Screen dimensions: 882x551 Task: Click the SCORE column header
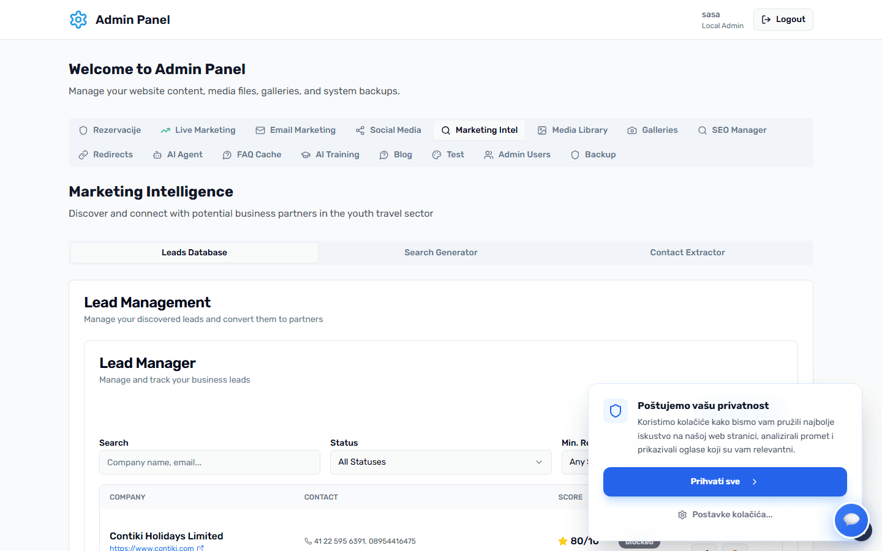tap(570, 497)
